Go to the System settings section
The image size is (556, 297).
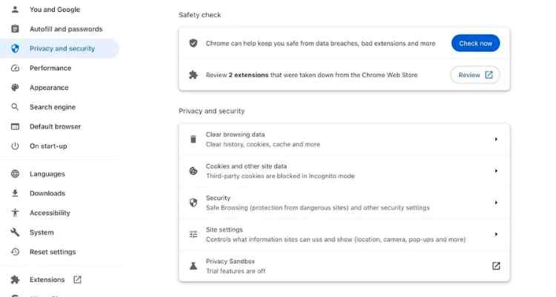point(42,232)
